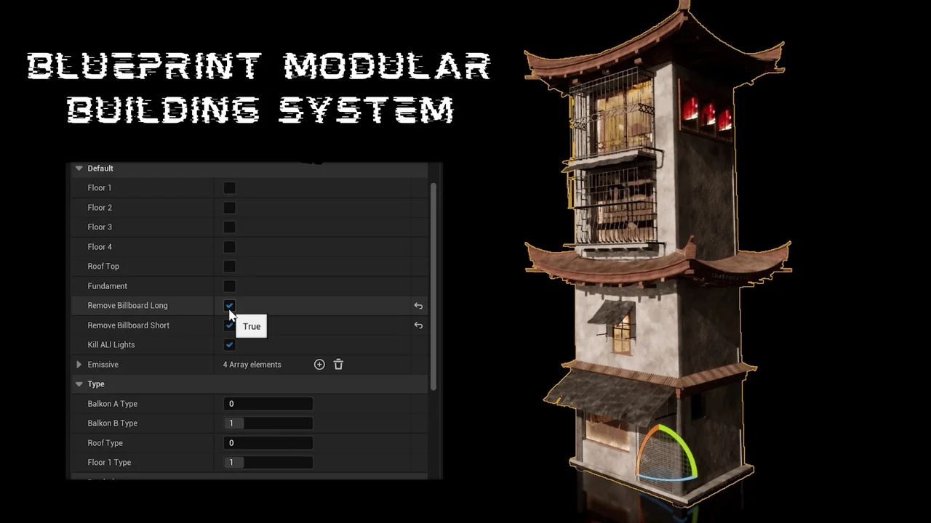Tick the Floor 2 checkbox
This screenshot has height=523, width=931.
tap(229, 208)
